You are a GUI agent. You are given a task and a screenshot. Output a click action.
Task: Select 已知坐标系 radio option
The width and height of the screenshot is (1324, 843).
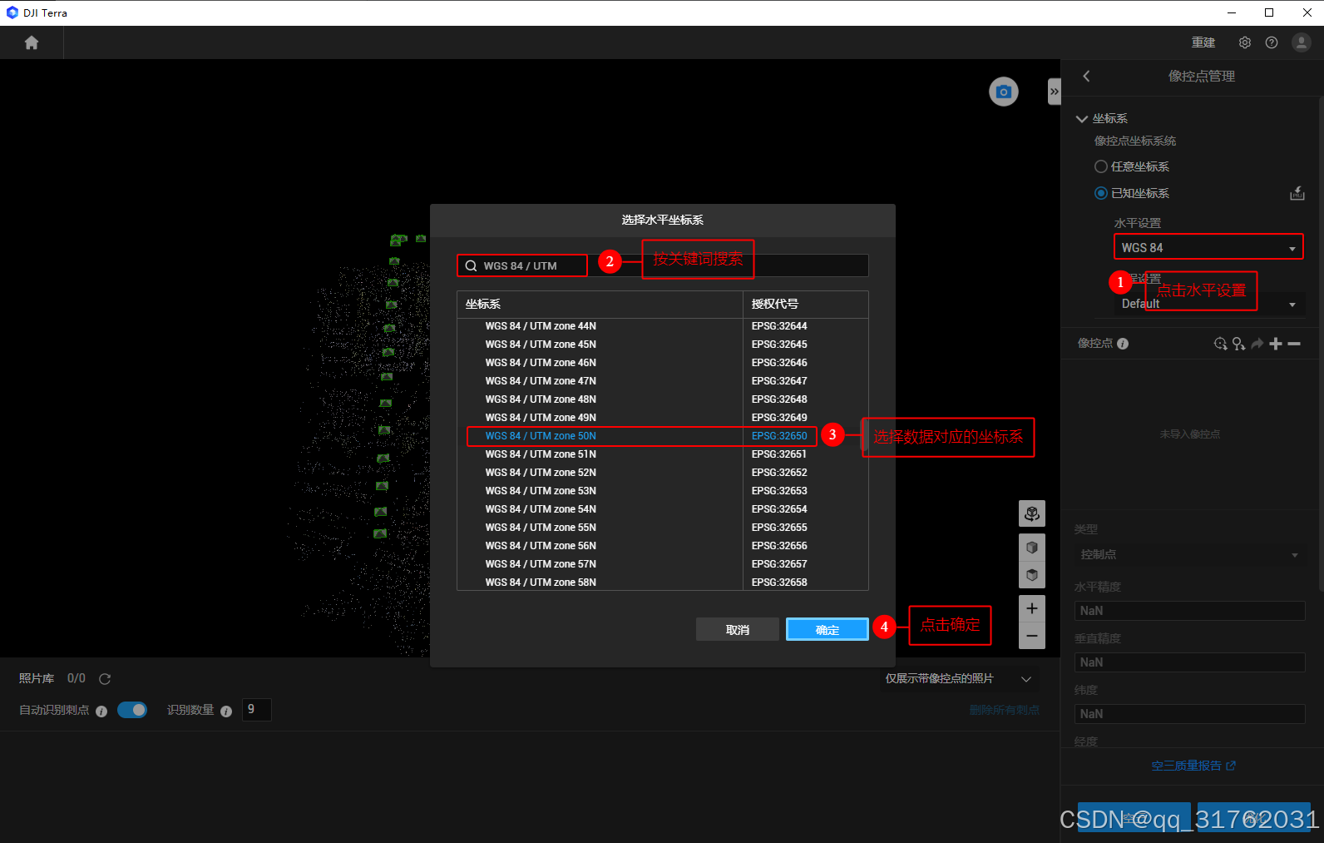(x=1101, y=193)
